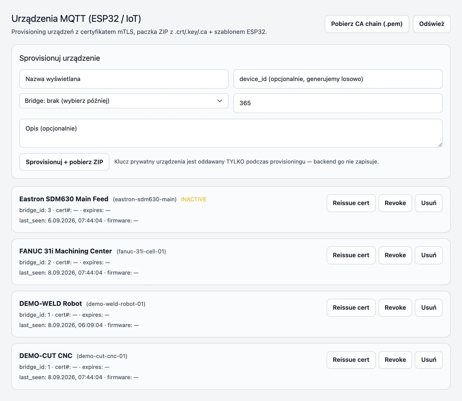462x401 pixels.
Task: Click the (eastron-sdm630-main) device id
Action: (x=145, y=199)
